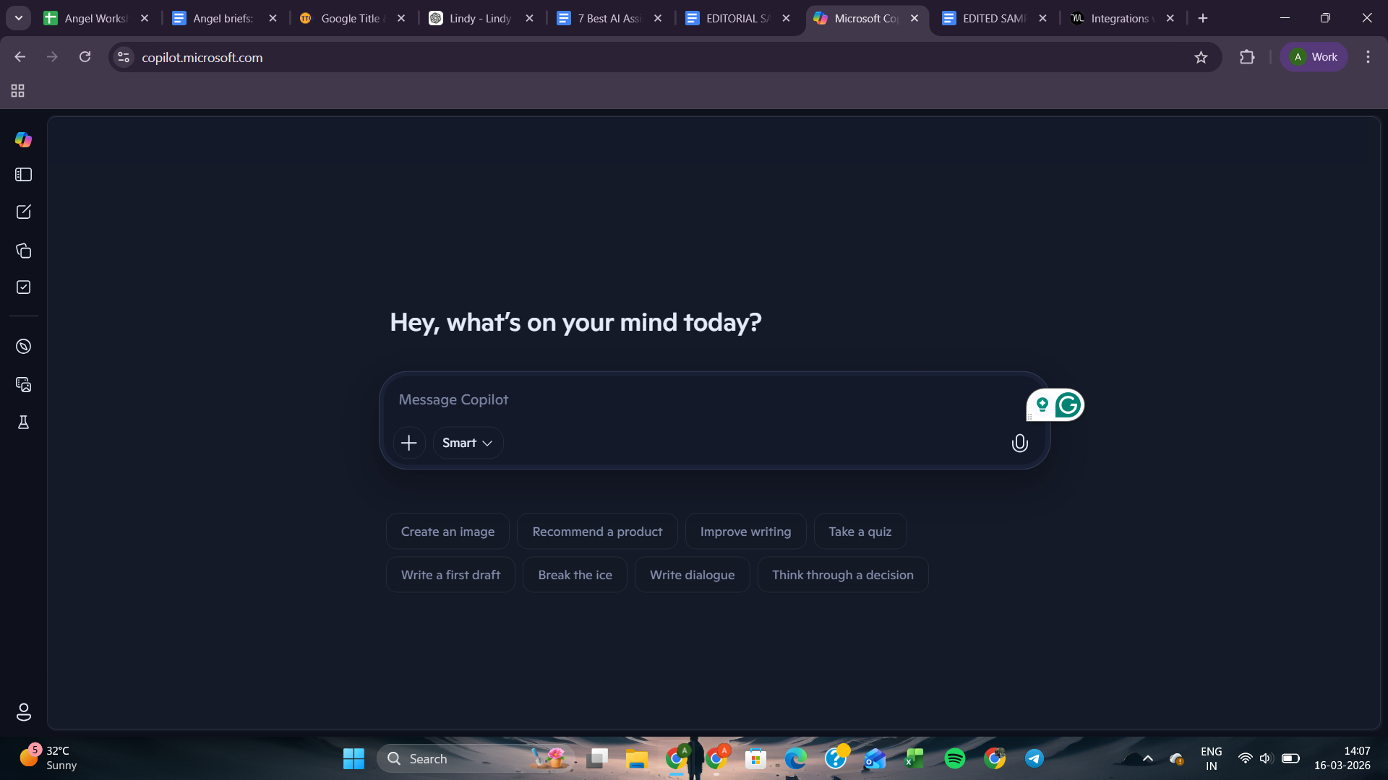Click the plus attach button
Image resolution: width=1388 pixels, height=780 pixels.
pos(409,443)
